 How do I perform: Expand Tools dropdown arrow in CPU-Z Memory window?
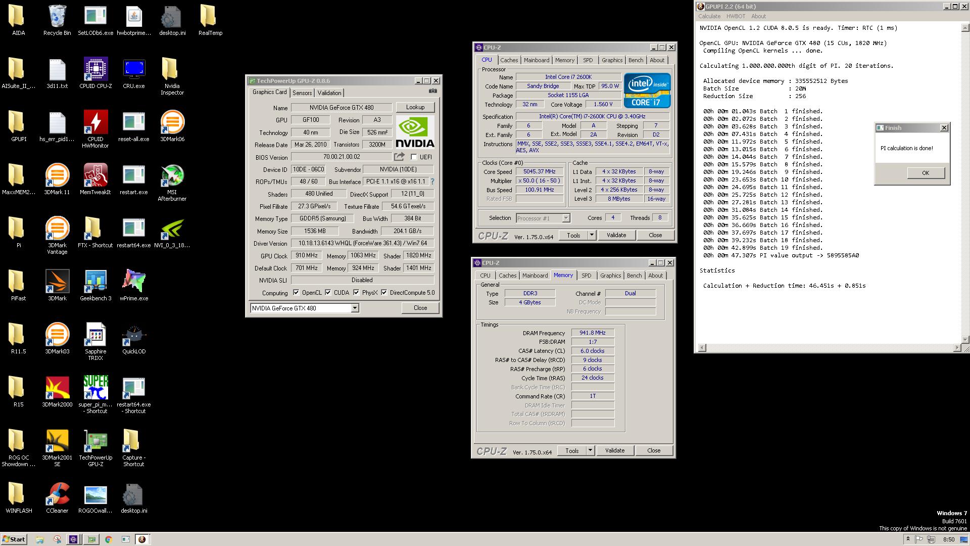pos(590,450)
